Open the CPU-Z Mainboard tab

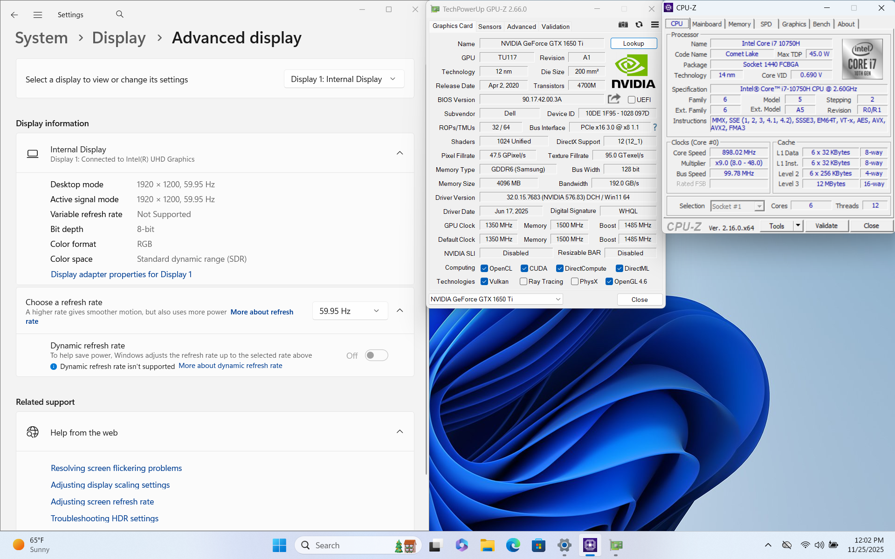point(707,24)
